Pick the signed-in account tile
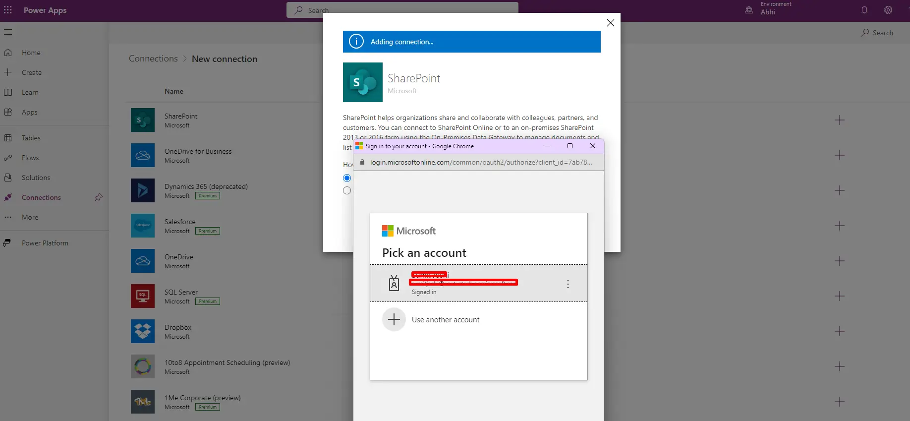Image resolution: width=910 pixels, height=421 pixels. [479, 283]
